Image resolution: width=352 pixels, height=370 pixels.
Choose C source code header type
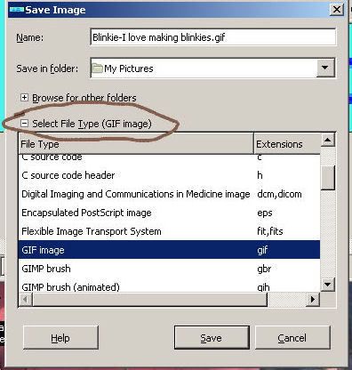click(x=169, y=175)
